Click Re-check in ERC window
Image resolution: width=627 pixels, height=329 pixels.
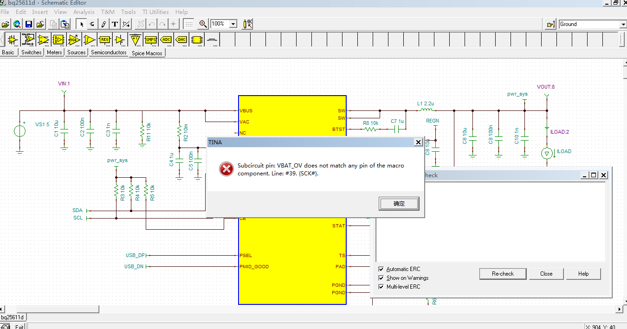click(x=503, y=274)
